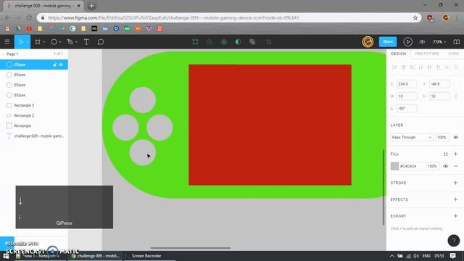Click the Edit Object toolbar icon

(195, 42)
